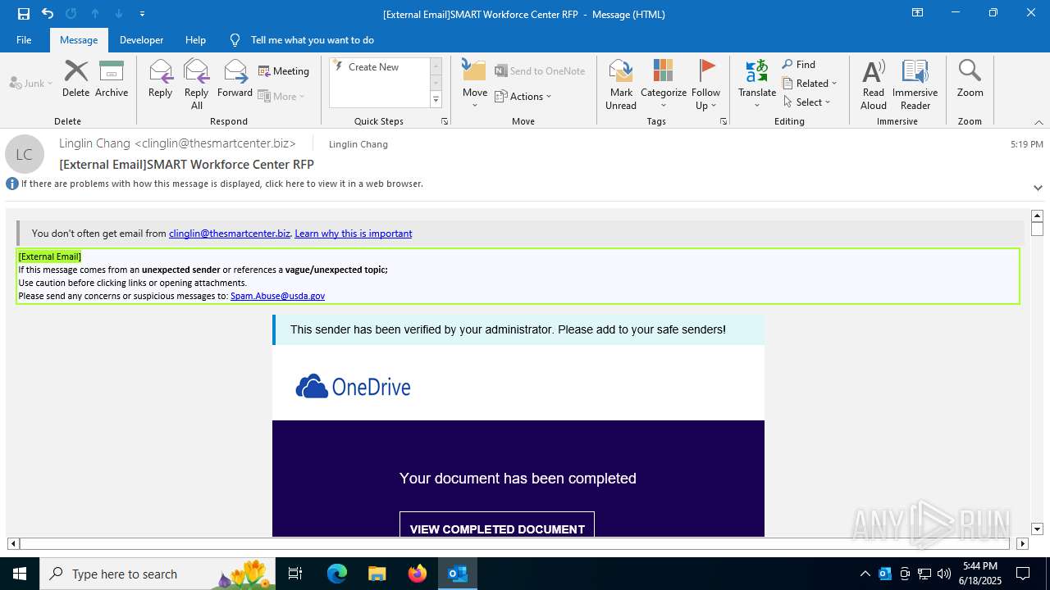Show hidden system tray icons
Viewport: 1050px width, 590px height.
(865, 574)
